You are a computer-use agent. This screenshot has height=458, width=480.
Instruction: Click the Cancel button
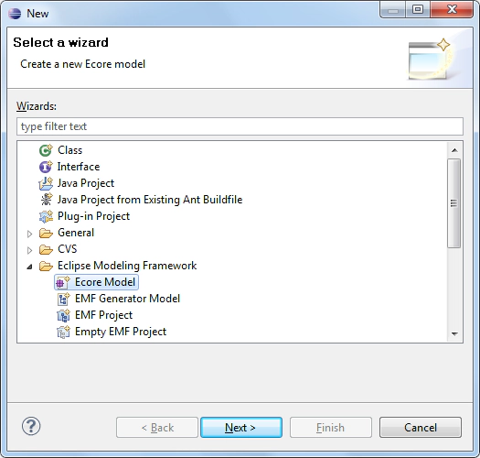point(421,427)
